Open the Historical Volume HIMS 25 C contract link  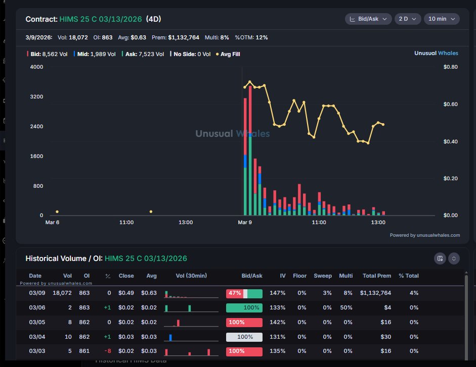pos(146,258)
